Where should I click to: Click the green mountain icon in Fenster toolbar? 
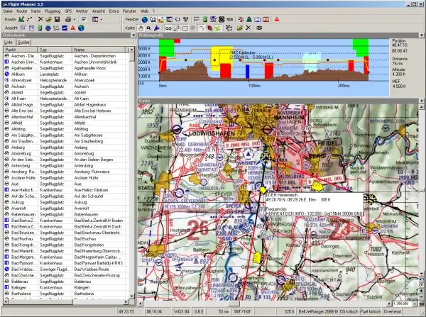coord(249,19)
